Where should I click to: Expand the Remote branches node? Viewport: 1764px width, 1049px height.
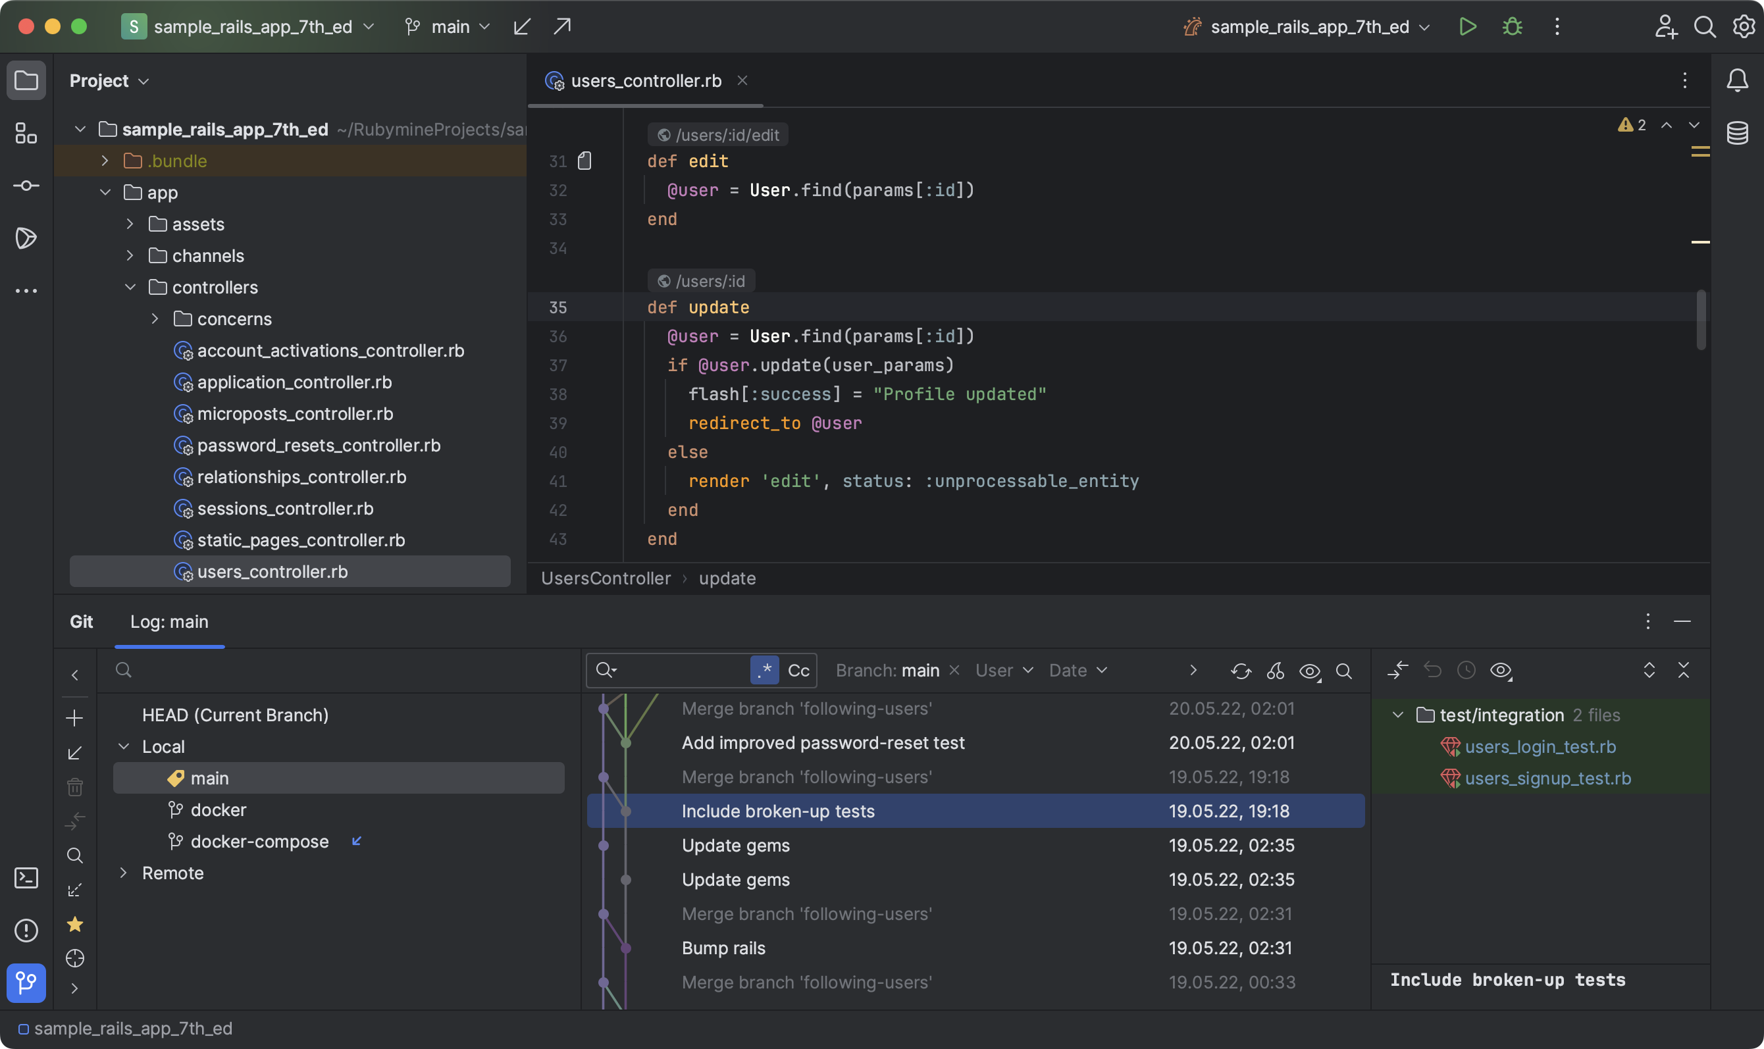point(124,872)
